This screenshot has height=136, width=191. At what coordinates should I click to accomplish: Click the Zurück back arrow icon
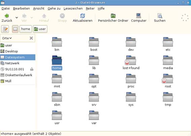[7, 16]
